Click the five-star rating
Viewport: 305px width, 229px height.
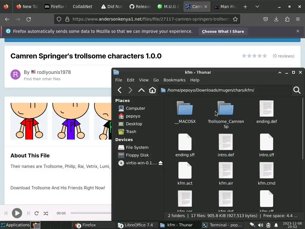click(254, 56)
